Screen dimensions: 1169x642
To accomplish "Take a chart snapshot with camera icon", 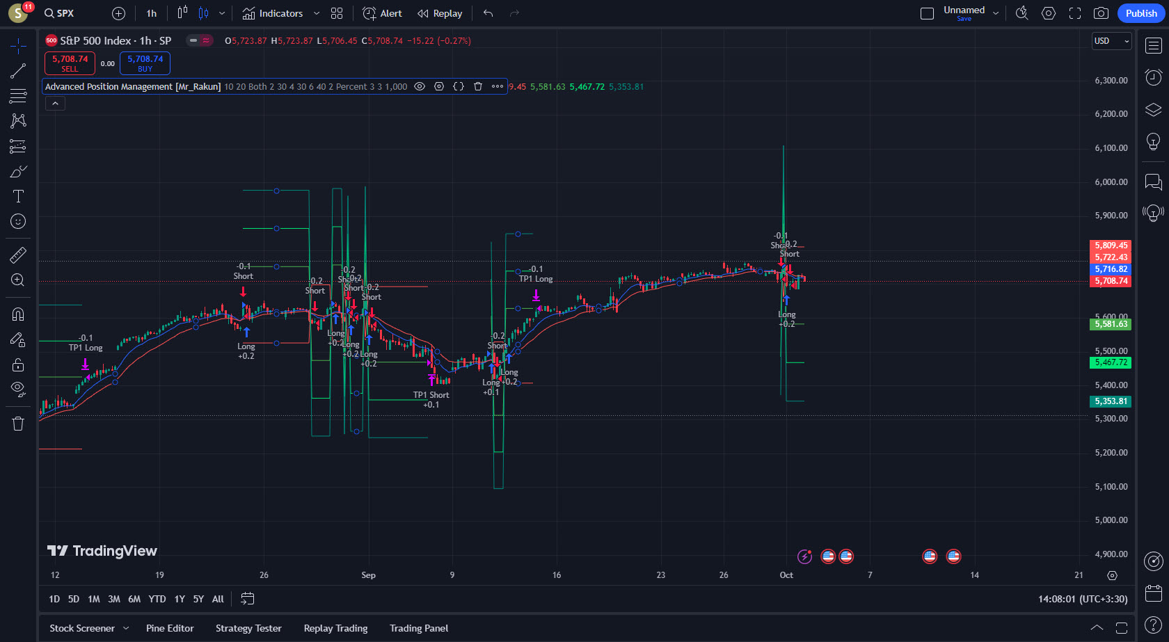I will coord(1101,13).
